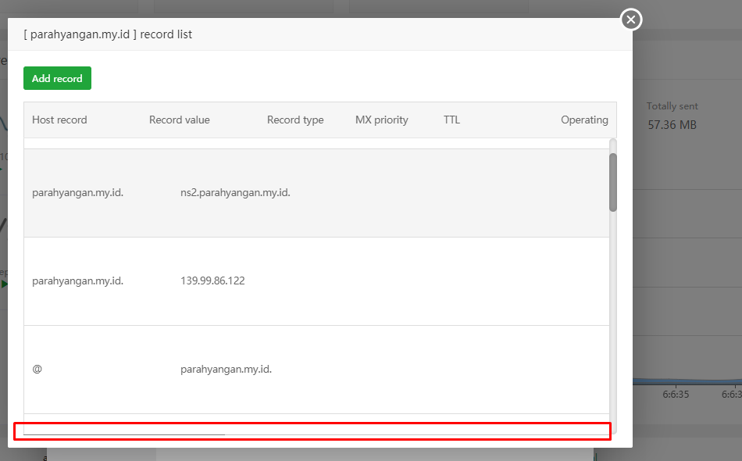Select the MX priority column header
The width and height of the screenshot is (742, 461).
[x=381, y=120]
